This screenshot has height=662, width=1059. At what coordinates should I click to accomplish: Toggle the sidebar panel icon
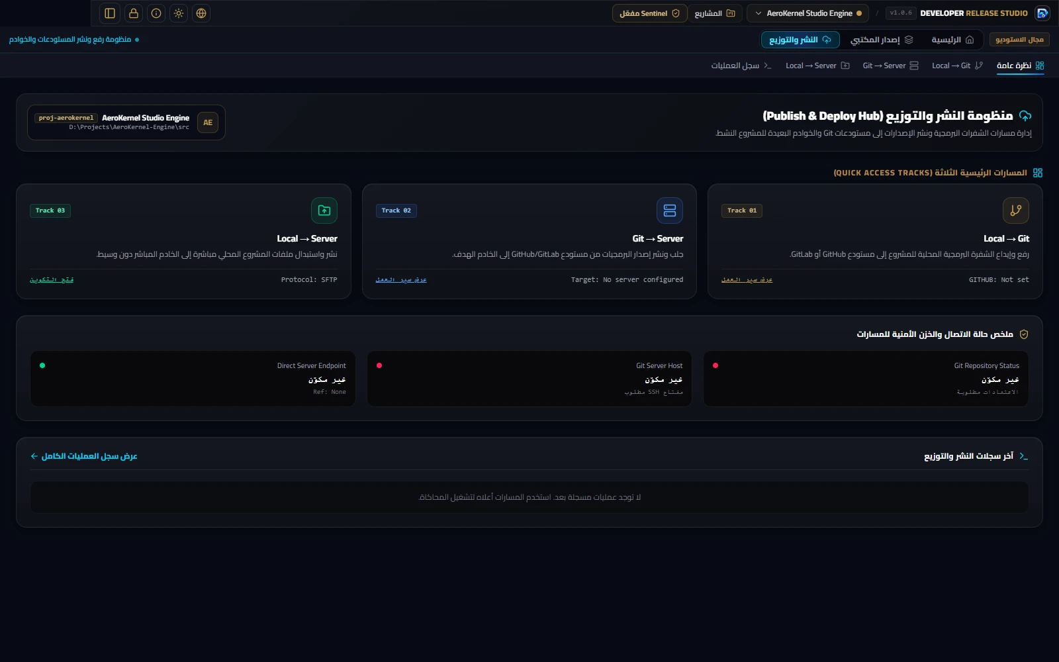pos(110,13)
